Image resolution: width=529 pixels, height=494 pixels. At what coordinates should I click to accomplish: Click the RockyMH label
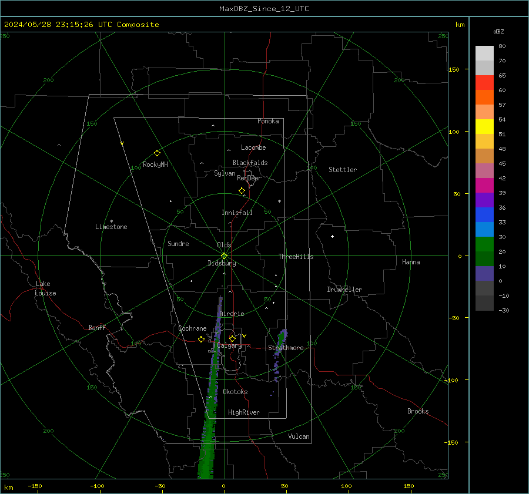coord(155,164)
